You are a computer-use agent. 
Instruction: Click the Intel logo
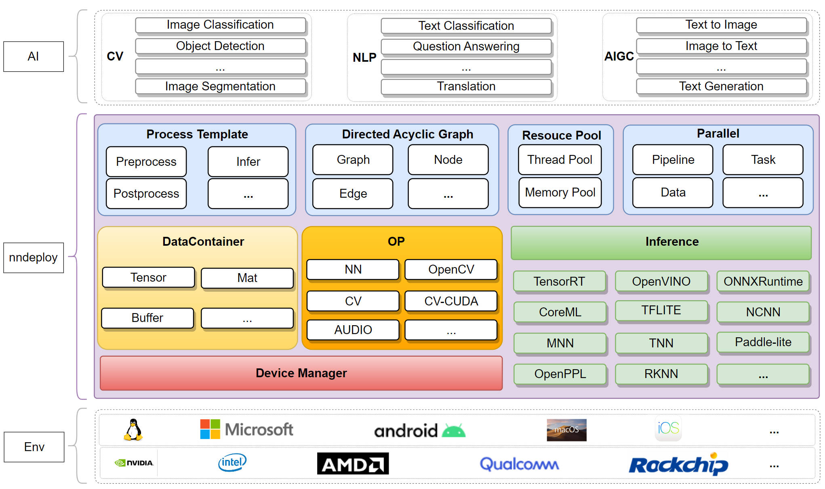[x=232, y=462]
